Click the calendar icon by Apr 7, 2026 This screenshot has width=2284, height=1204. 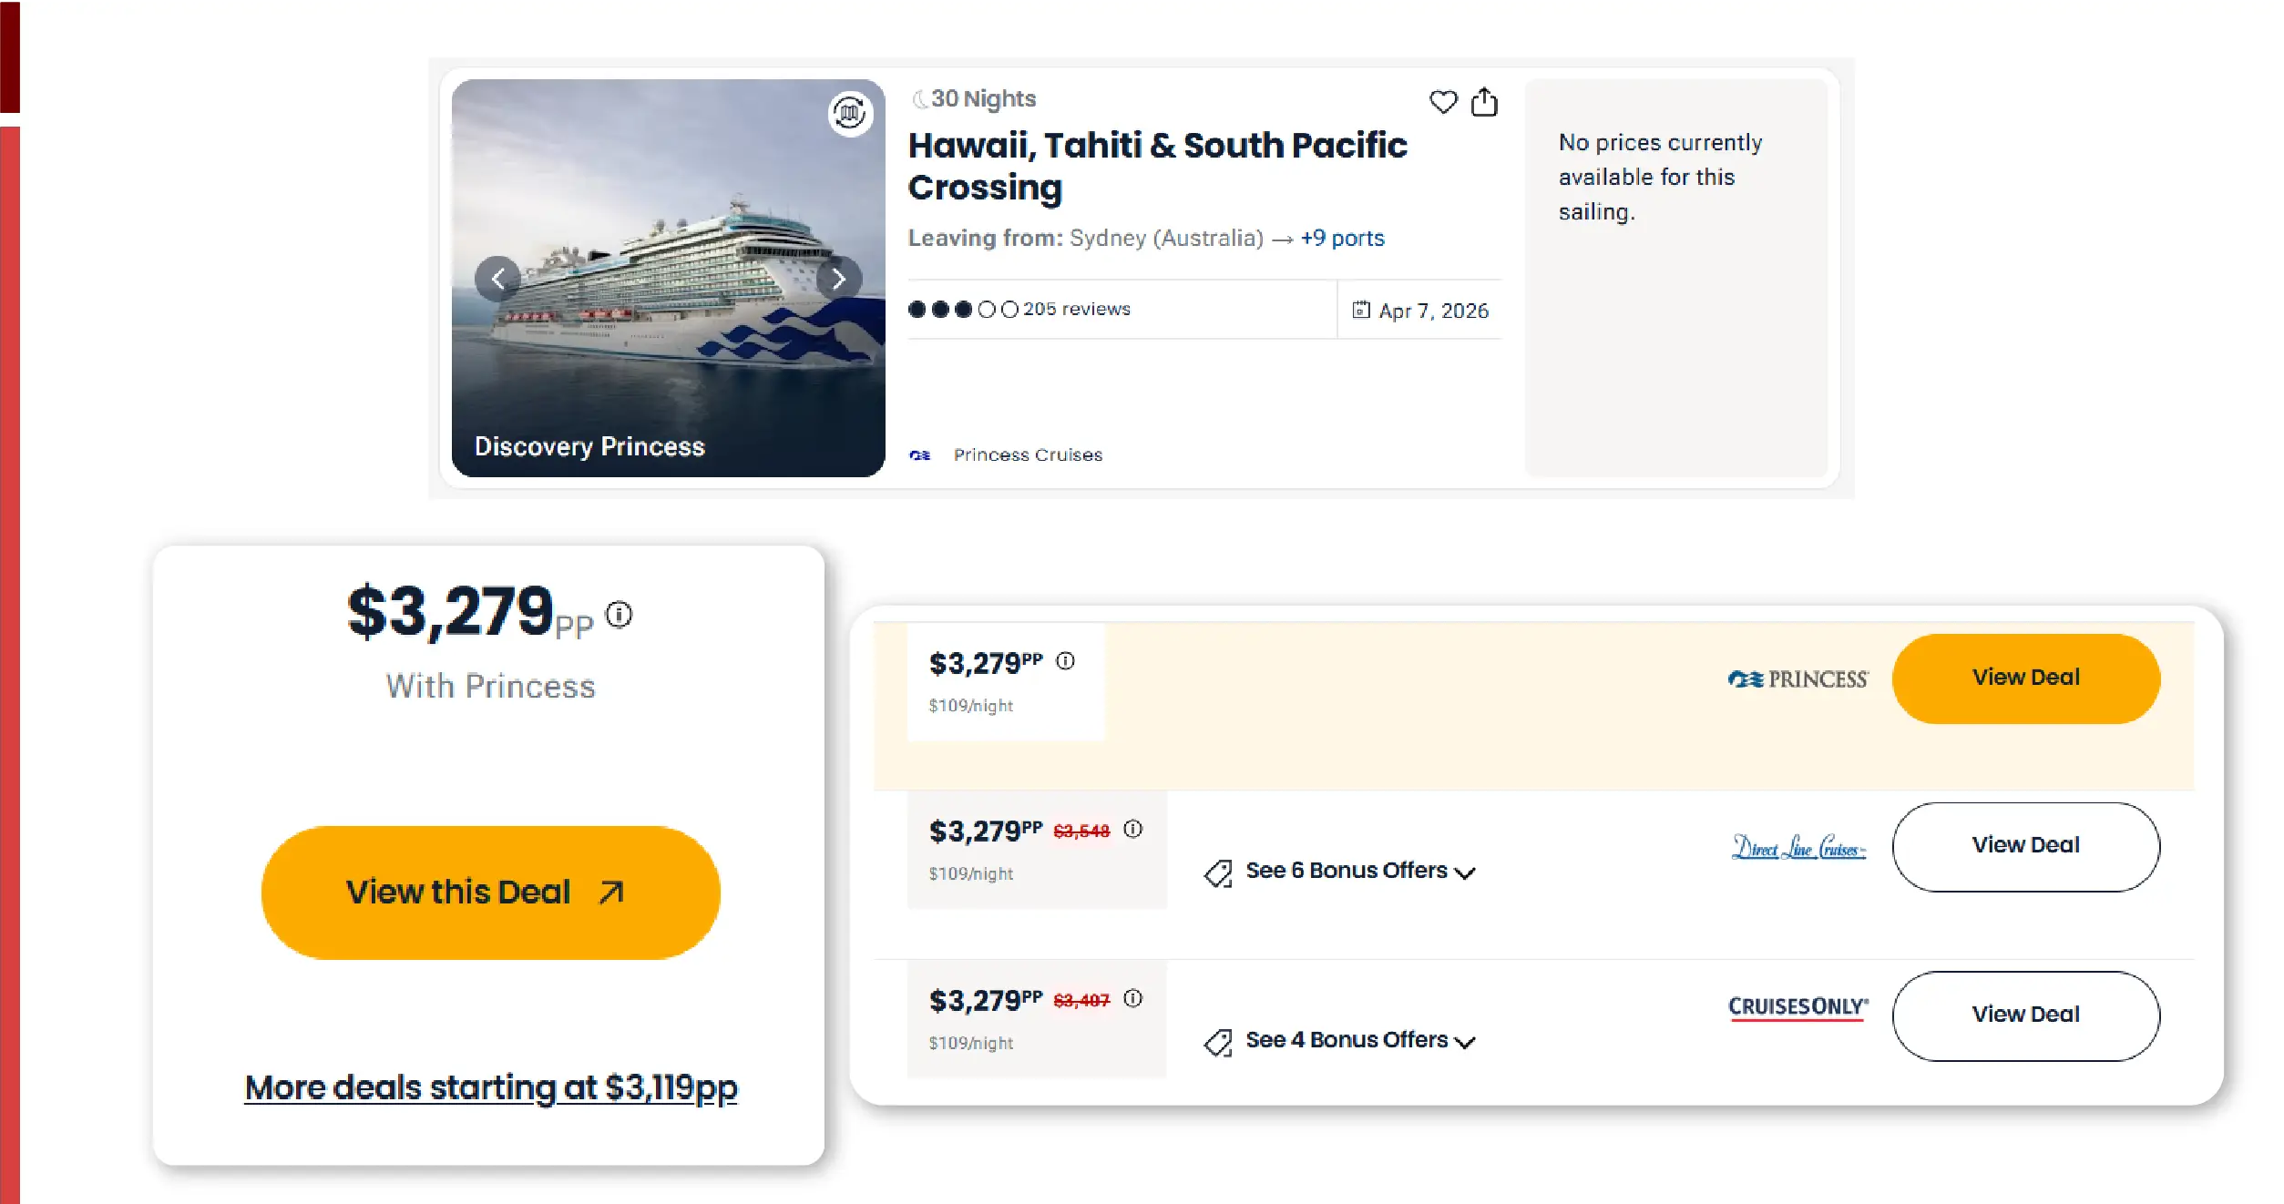pyautogui.click(x=1361, y=311)
